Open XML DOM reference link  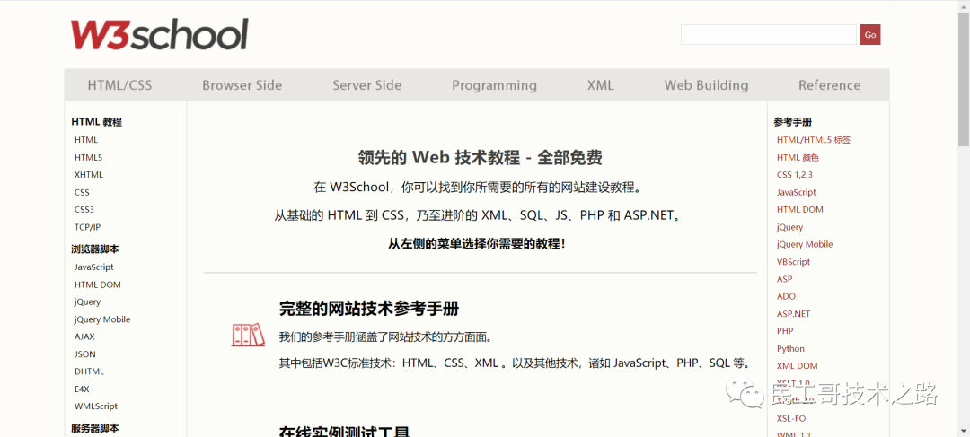pos(798,366)
